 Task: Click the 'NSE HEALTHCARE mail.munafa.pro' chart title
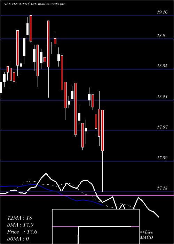point(34,4)
